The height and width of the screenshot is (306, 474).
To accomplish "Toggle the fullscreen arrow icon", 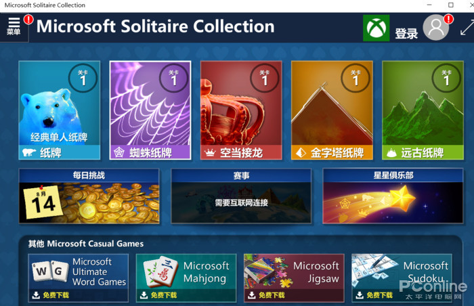I will tap(467, 27).
